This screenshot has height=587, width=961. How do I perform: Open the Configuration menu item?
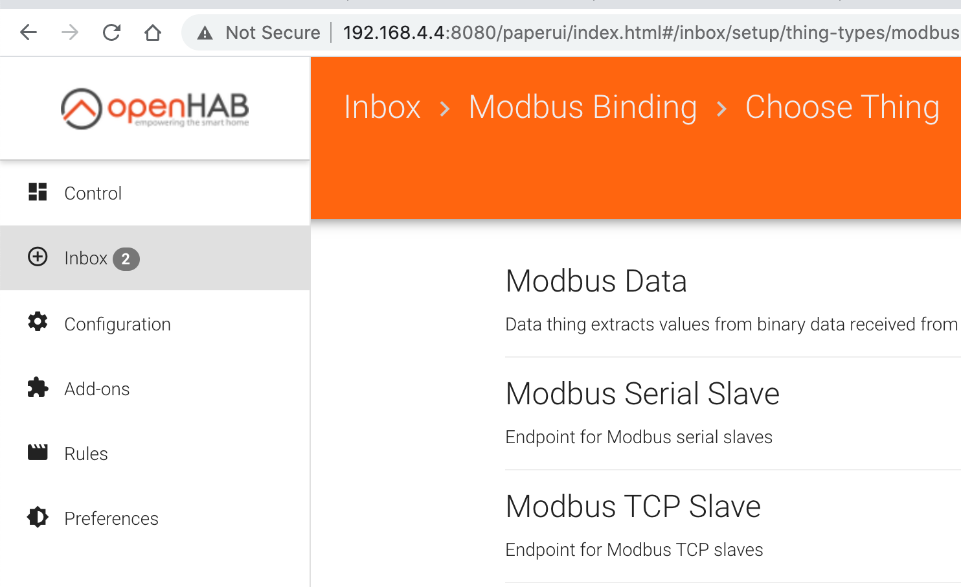click(x=117, y=324)
